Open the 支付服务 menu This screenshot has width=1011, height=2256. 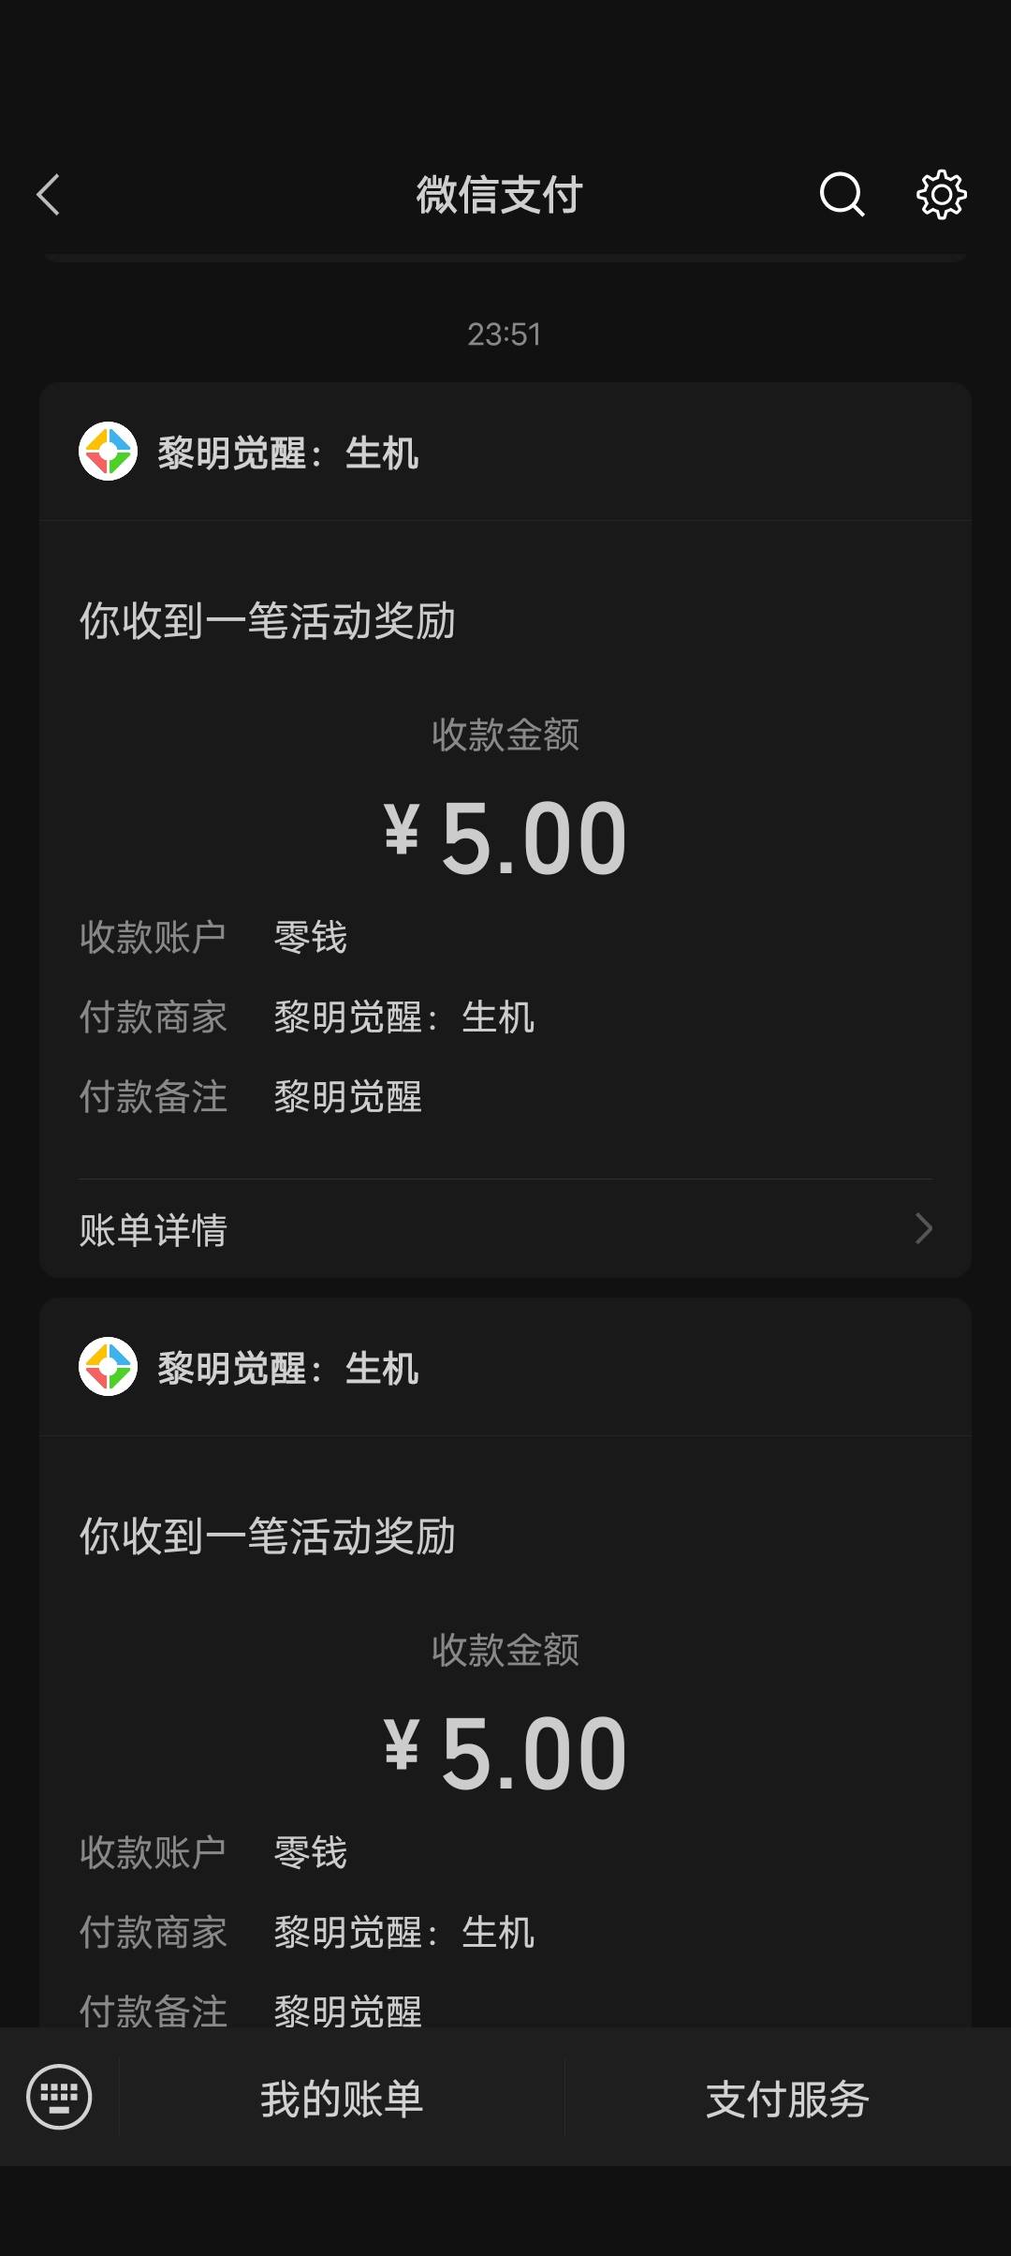[x=787, y=2099]
